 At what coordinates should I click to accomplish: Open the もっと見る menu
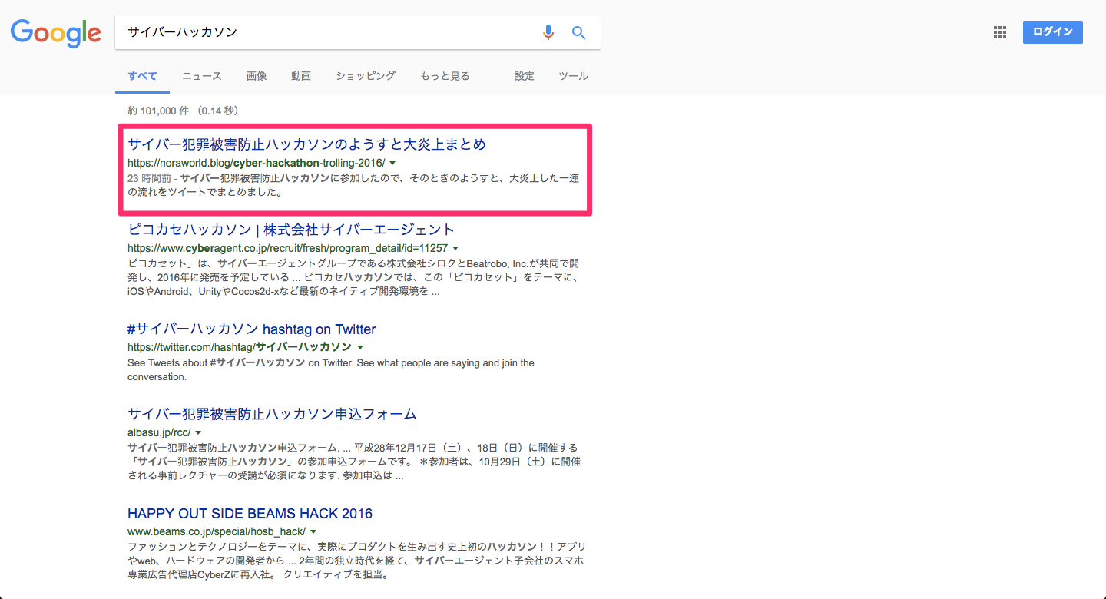click(x=445, y=76)
